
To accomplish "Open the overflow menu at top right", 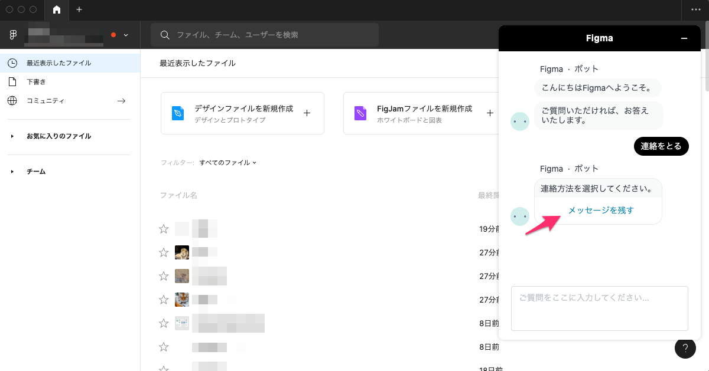I will coord(696,10).
